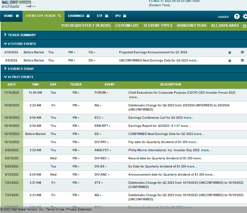The width and height of the screenshot is (247, 213).
Task: Click more... on Announcement date for dividend
Action: (x=210, y=175)
